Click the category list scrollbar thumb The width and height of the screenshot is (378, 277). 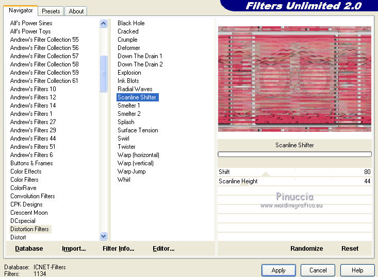click(104, 74)
